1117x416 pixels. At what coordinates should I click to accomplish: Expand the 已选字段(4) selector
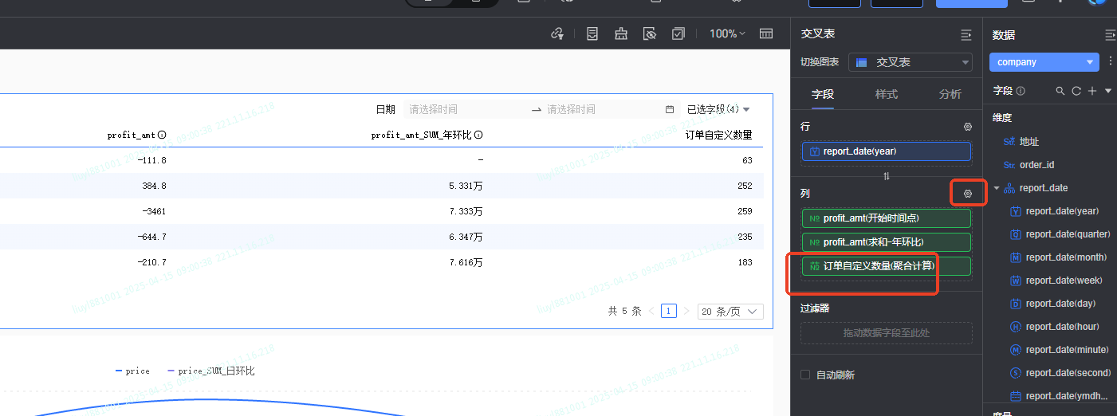pos(718,109)
